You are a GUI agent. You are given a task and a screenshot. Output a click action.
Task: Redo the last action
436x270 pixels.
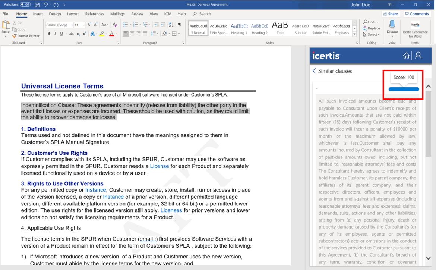click(x=56, y=5)
